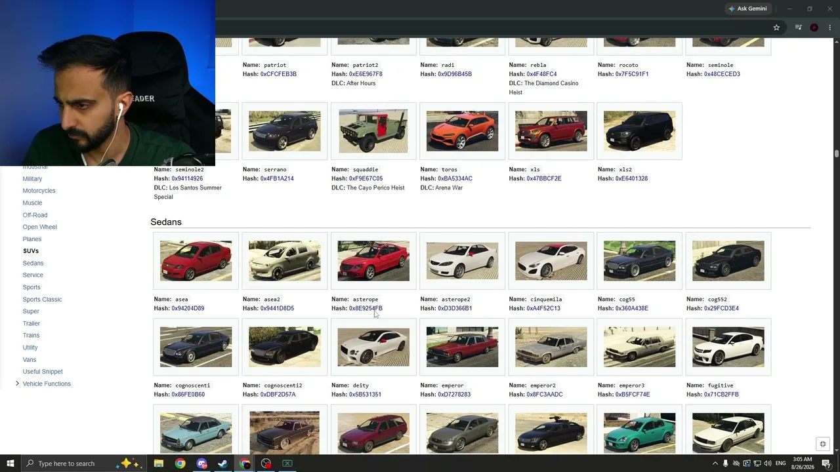Click the red emperor sedan thumbnail
The height and width of the screenshot is (472, 840).
click(x=462, y=347)
